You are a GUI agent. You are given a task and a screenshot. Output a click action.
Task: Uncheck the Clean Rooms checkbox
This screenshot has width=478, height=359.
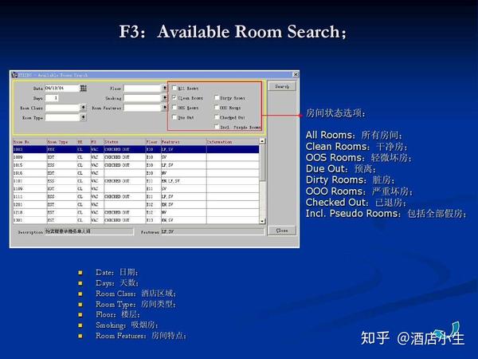coord(174,97)
